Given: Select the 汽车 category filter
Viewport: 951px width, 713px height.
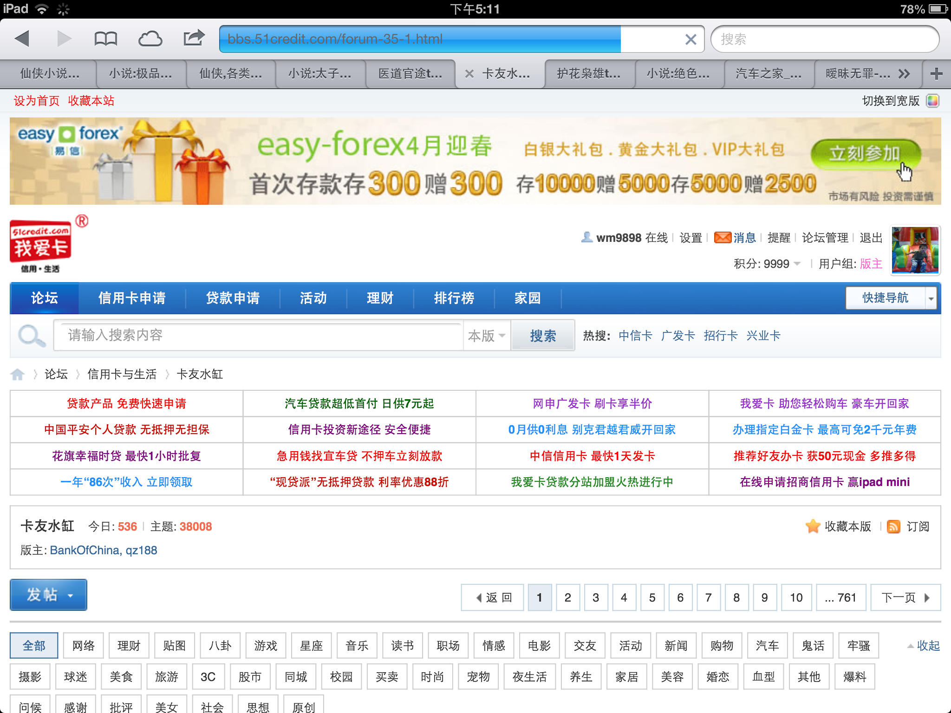Looking at the screenshot, I should coord(767,646).
